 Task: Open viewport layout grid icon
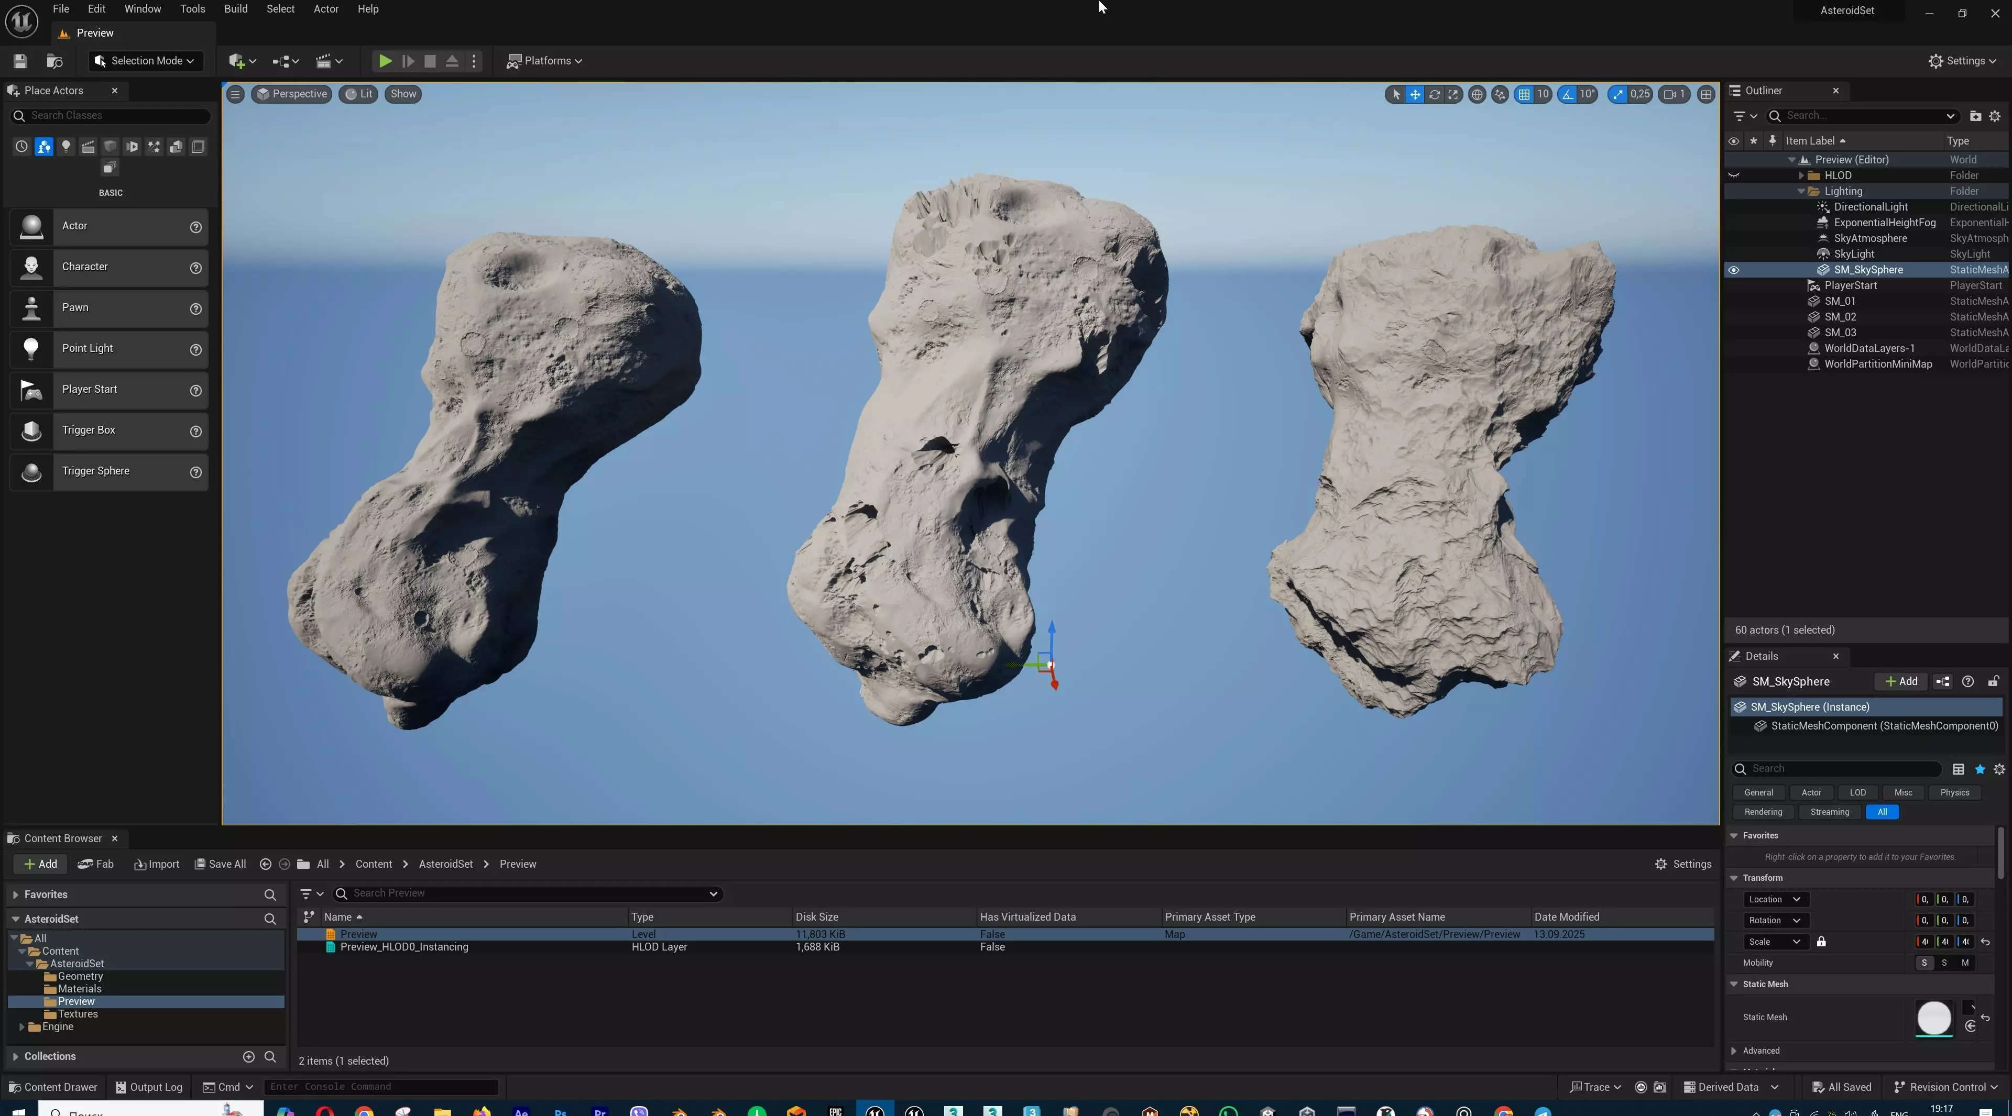point(1706,94)
